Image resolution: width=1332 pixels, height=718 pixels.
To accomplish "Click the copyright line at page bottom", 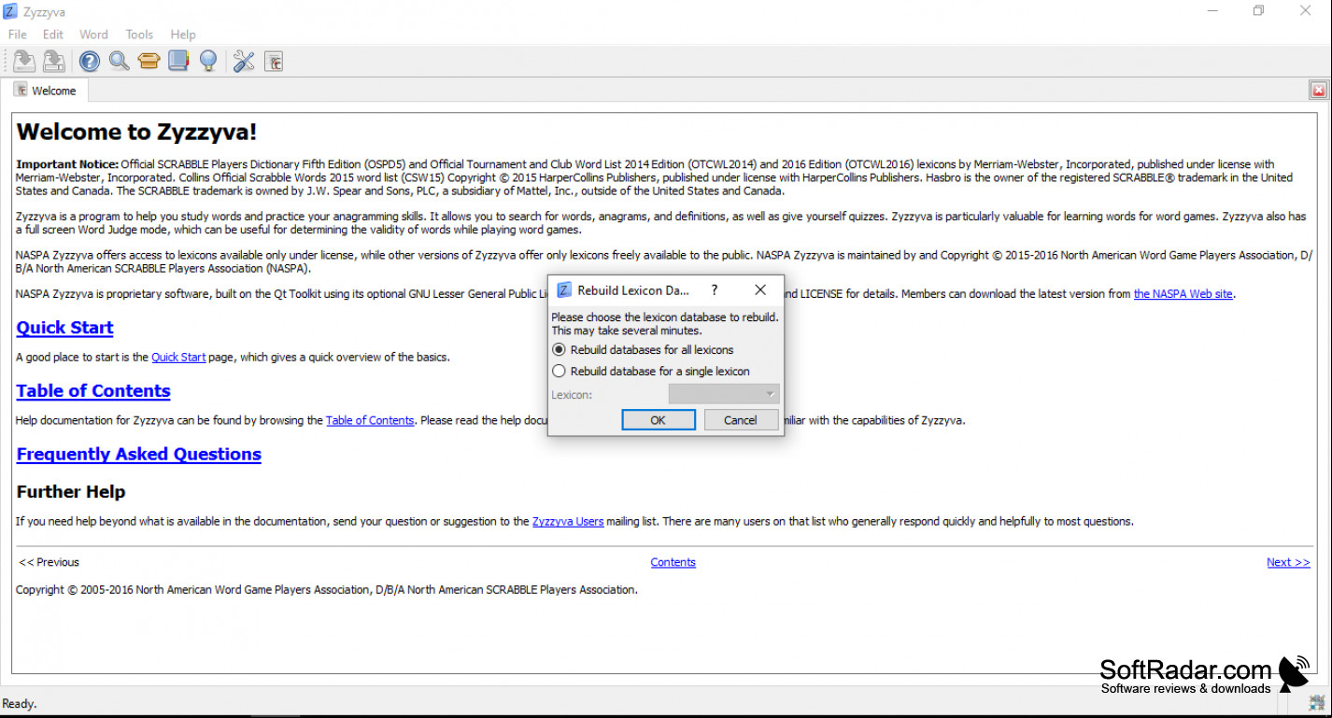I will pos(327,590).
